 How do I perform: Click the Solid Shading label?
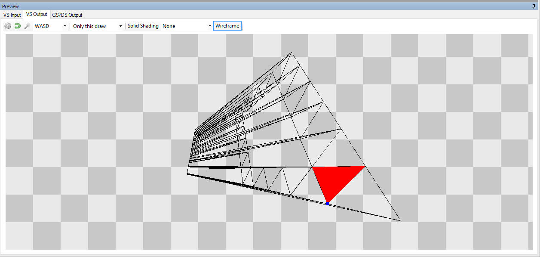coord(143,26)
